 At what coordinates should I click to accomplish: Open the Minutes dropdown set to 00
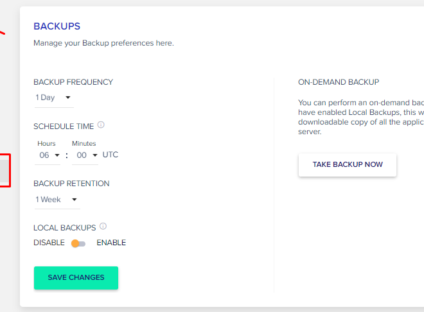tap(85, 155)
